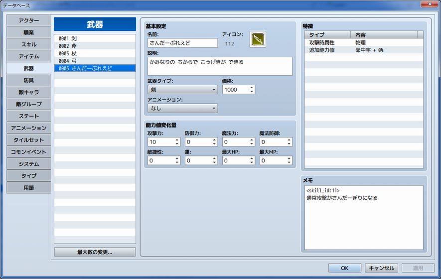The height and width of the screenshot is (279, 441).
Task: Increase the 魔法力 value
Action: [x=252, y=139]
